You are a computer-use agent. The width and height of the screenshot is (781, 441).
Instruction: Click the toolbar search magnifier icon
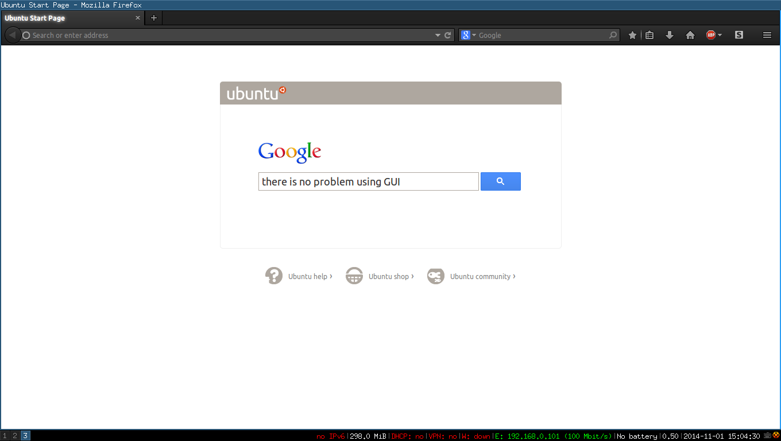613,35
